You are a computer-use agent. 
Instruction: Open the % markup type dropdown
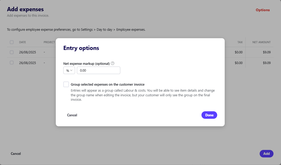pyautogui.click(x=69, y=71)
